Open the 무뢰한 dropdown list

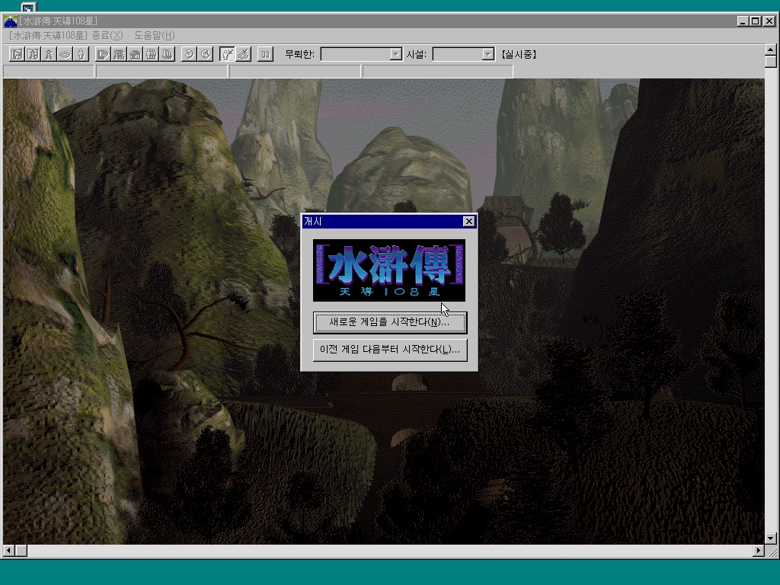(x=395, y=54)
